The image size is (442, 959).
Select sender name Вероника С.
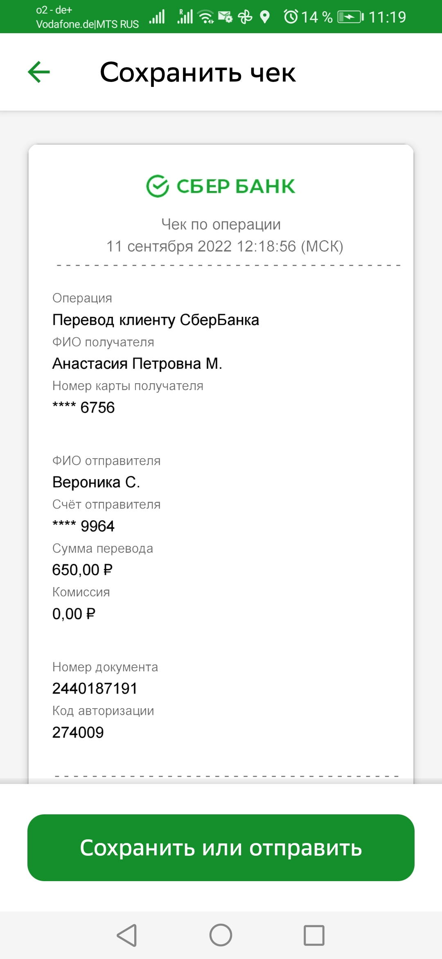click(x=96, y=482)
